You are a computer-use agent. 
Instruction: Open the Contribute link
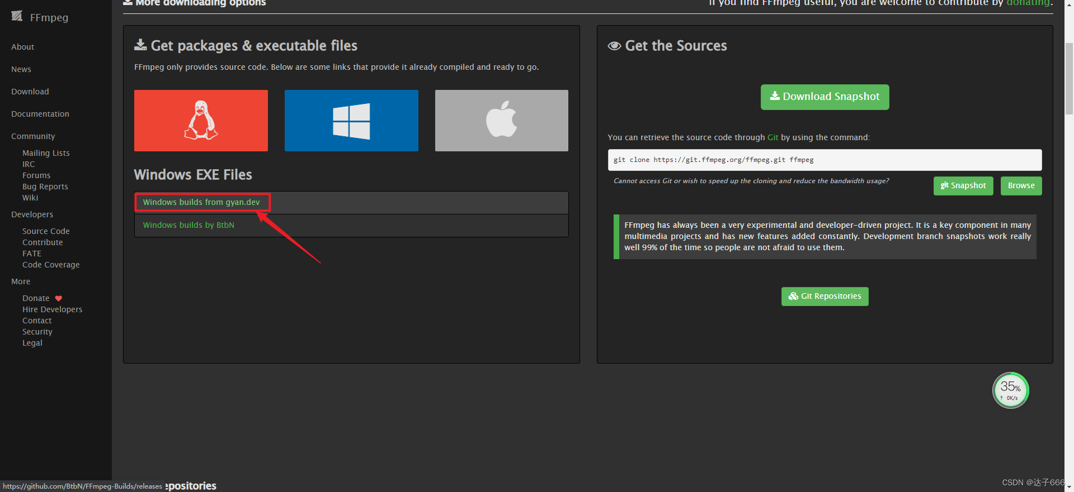(x=43, y=242)
